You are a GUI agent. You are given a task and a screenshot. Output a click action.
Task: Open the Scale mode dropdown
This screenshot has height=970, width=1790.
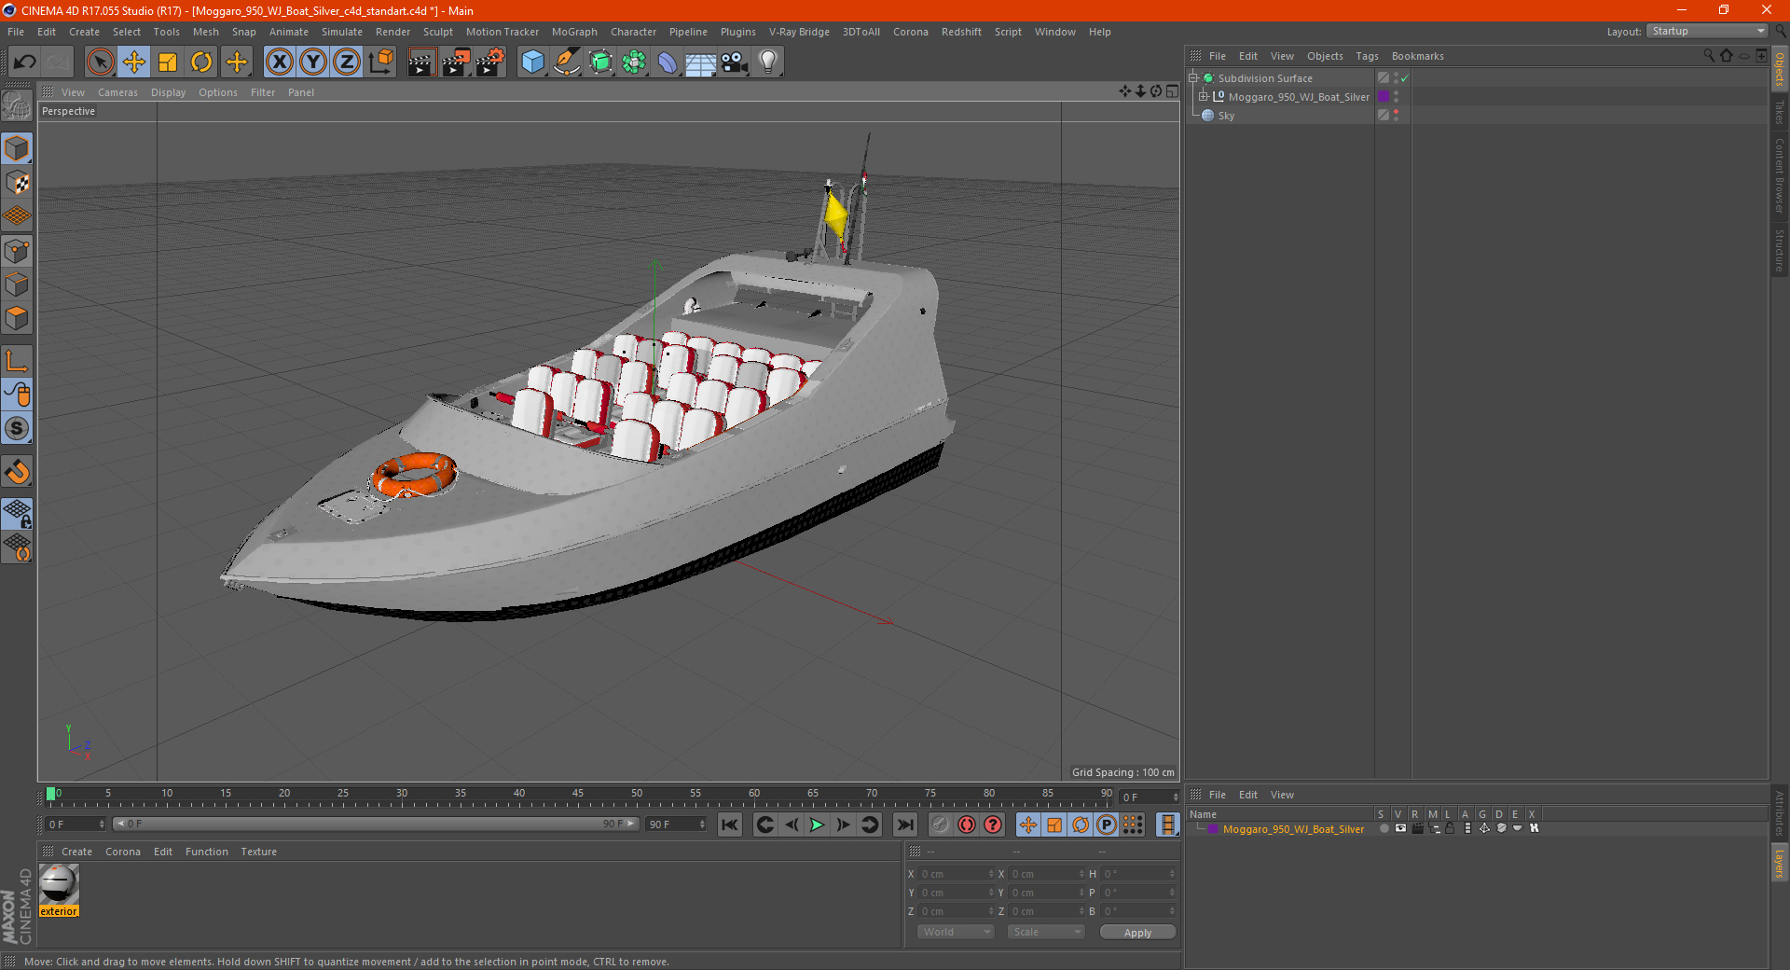coord(1046,932)
